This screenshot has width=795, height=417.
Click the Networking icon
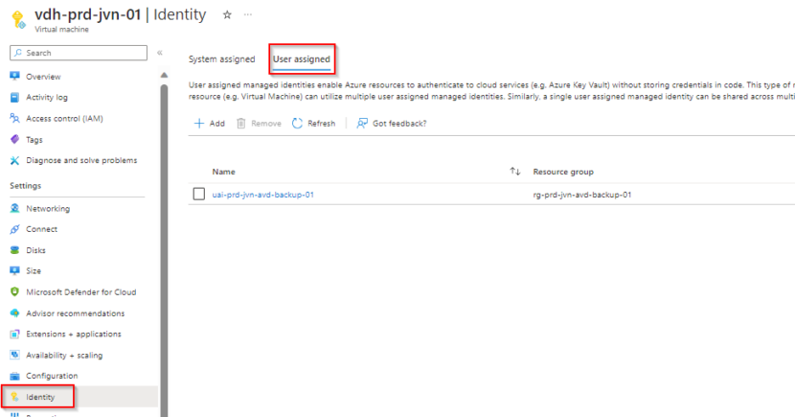point(14,209)
